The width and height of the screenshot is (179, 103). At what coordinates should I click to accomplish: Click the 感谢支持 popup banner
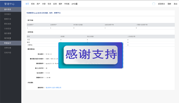pos(91,56)
